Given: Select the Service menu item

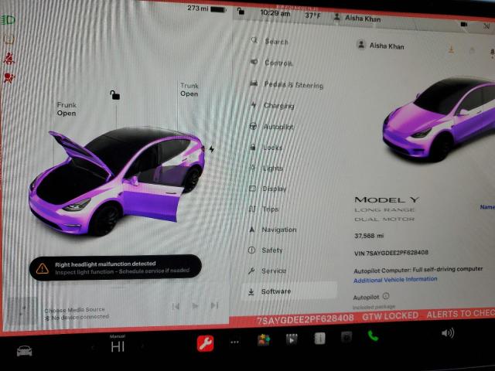Looking at the screenshot, I should 267,271.
